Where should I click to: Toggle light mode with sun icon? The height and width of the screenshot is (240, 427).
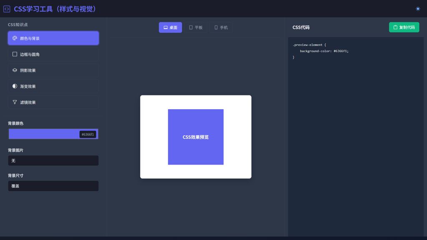pos(418,9)
